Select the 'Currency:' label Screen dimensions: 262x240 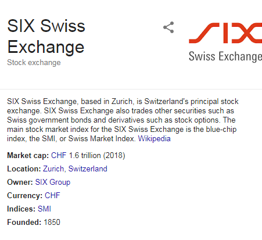[x=25, y=195]
